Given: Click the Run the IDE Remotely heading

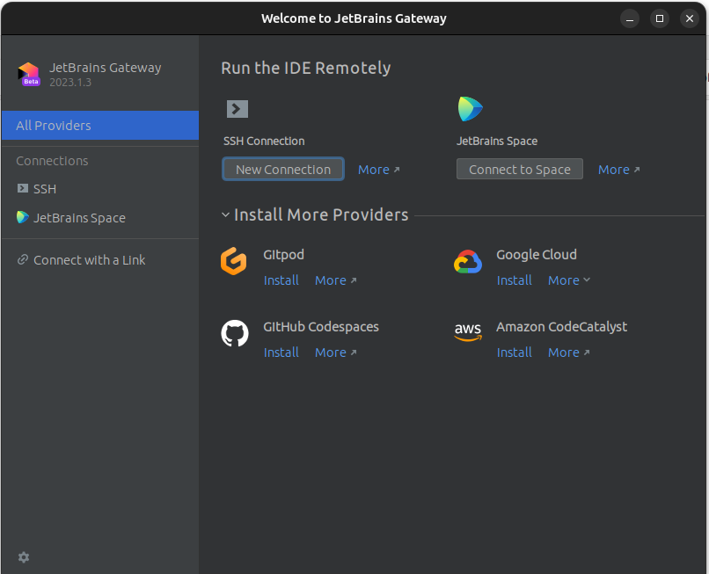Looking at the screenshot, I should tap(306, 69).
